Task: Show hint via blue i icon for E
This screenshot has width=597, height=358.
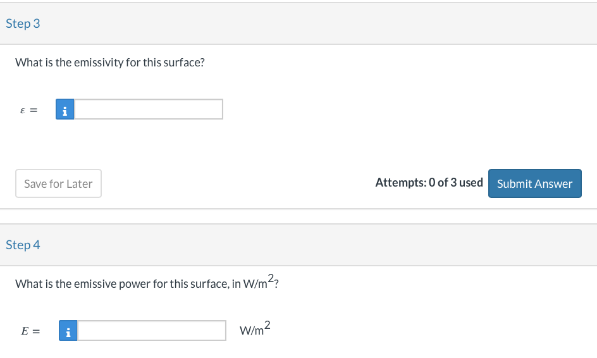Action: point(68,331)
